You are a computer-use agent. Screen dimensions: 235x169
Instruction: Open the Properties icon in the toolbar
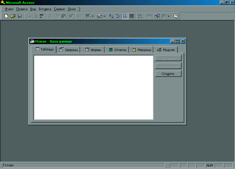[x=149, y=16]
